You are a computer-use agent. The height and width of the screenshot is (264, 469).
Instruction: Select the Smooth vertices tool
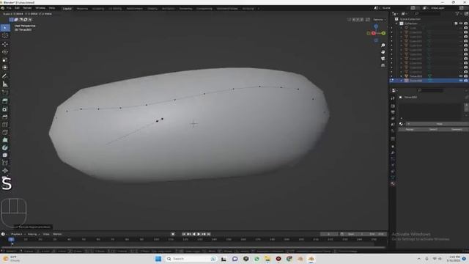(5, 155)
